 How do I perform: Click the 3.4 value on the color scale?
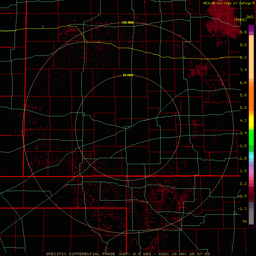[243, 133]
